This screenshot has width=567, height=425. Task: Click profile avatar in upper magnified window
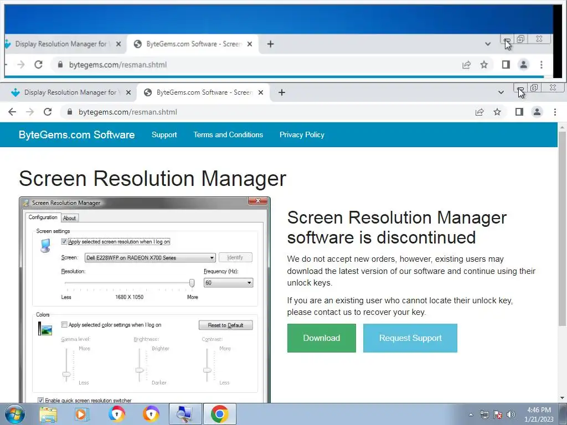[x=523, y=65]
